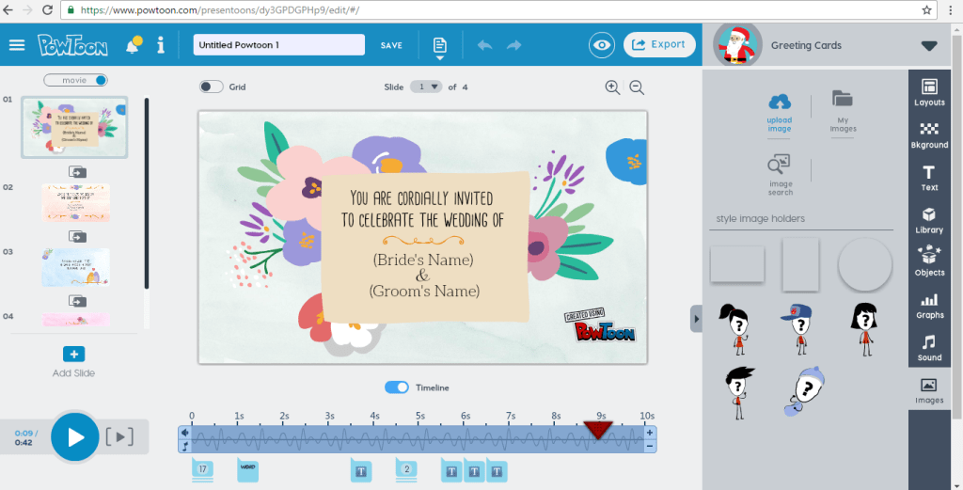The image size is (963, 490).
Task: Open the Text tab
Action: pos(929,178)
